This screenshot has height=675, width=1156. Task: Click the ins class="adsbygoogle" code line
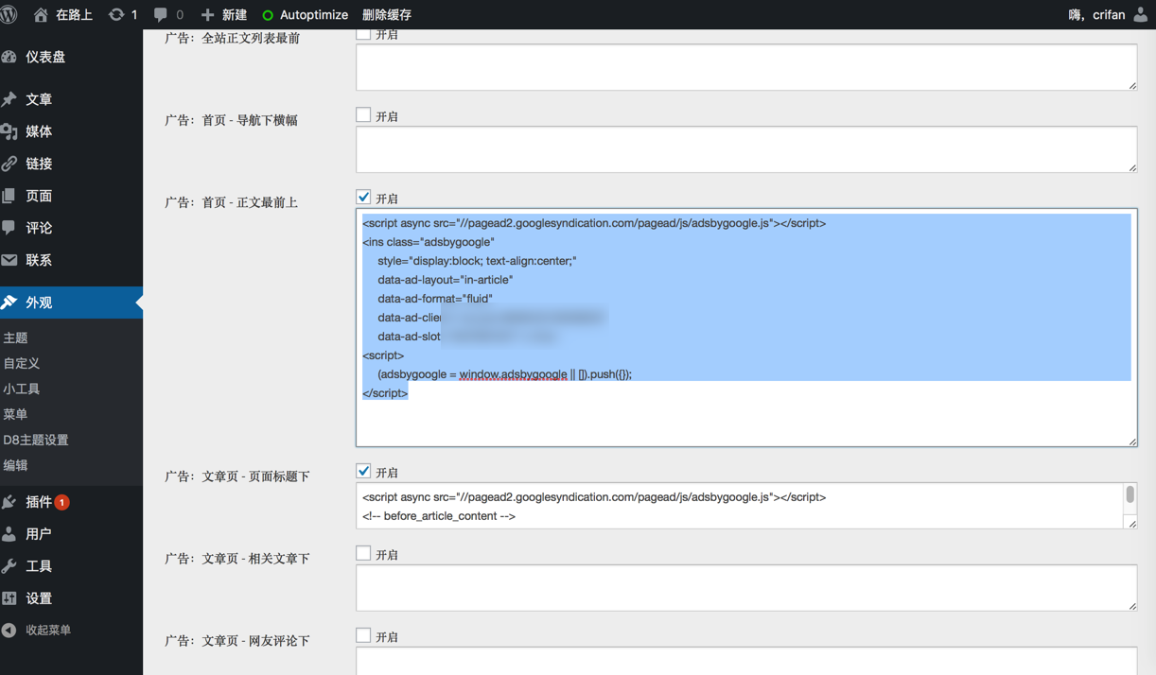429,242
